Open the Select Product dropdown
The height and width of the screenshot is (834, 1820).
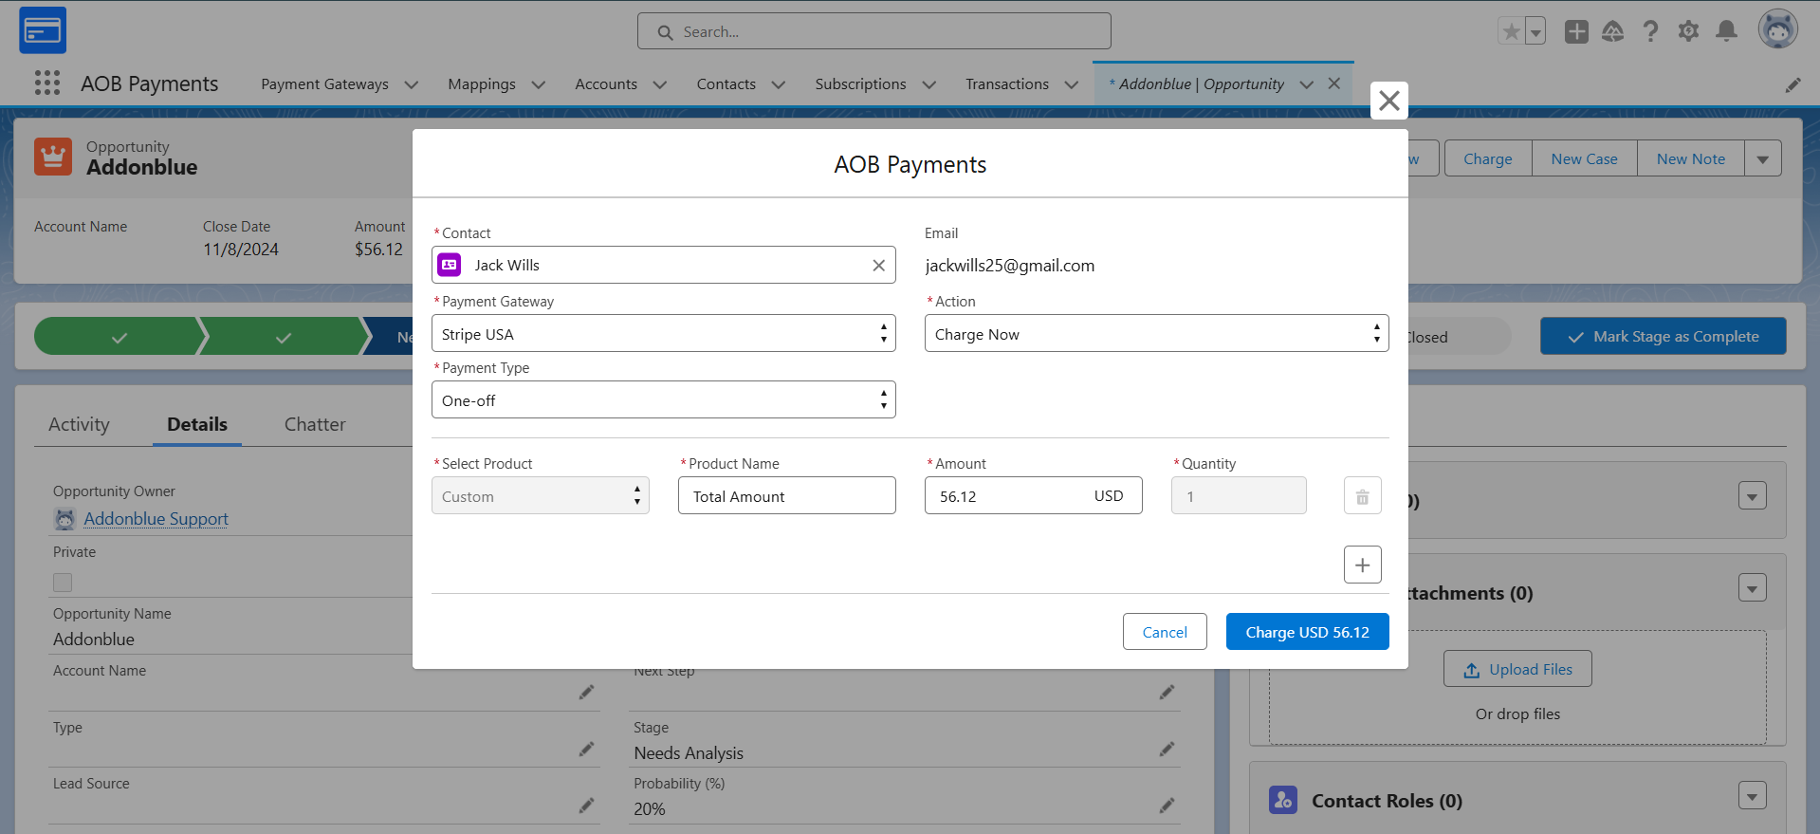pyautogui.click(x=540, y=496)
